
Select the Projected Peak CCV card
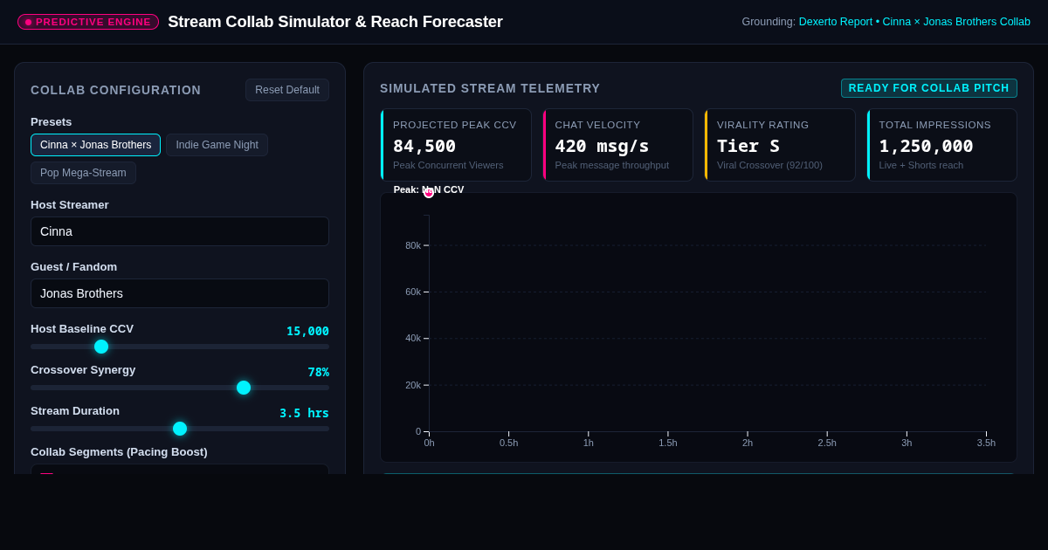tap(456, 145)
